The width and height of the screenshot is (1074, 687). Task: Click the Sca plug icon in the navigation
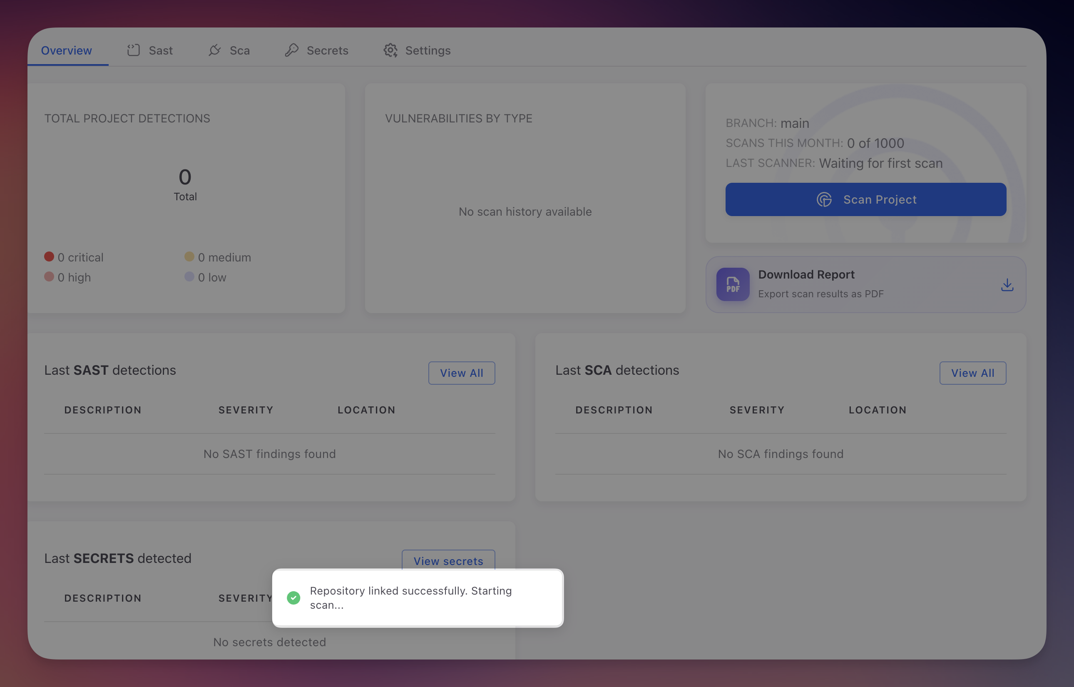(x=214, y=50)
